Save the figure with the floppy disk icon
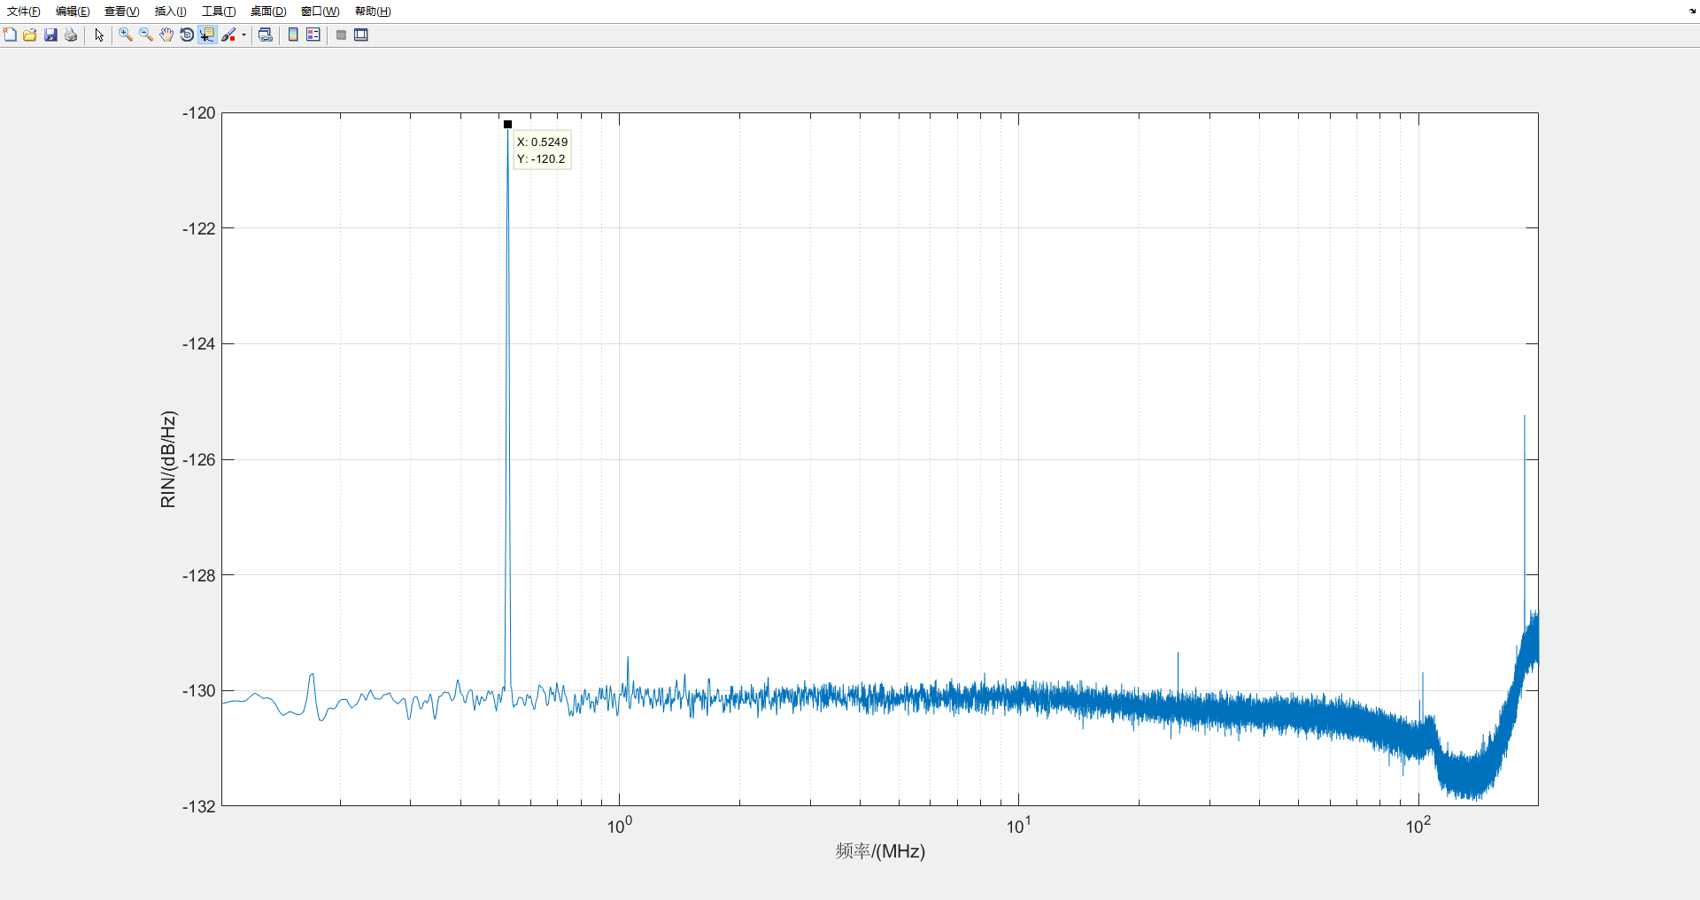Screen dimensions: 1700x900 [50, 35]
